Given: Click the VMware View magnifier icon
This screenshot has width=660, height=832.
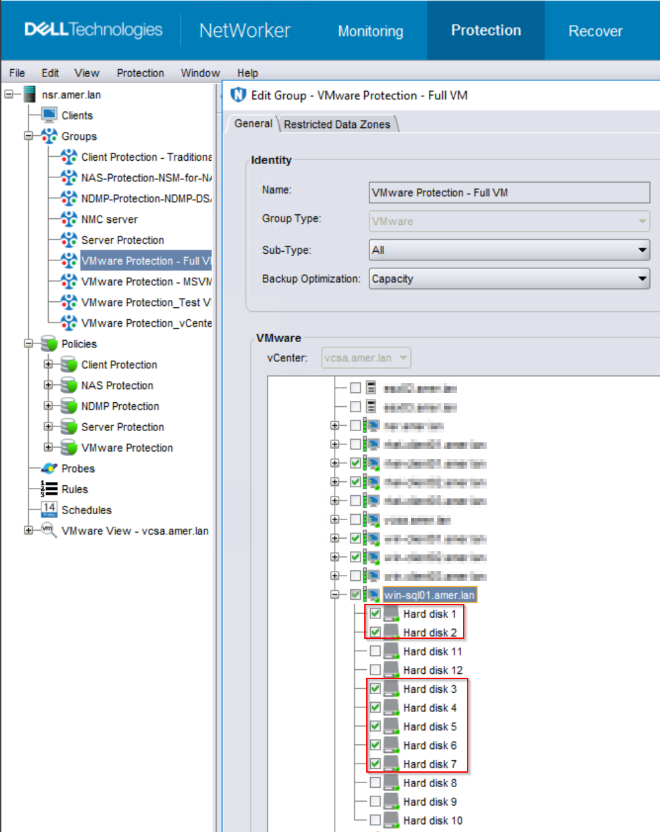Looking at the screenshot, I should pyautogui.click(x=49, y=531).
